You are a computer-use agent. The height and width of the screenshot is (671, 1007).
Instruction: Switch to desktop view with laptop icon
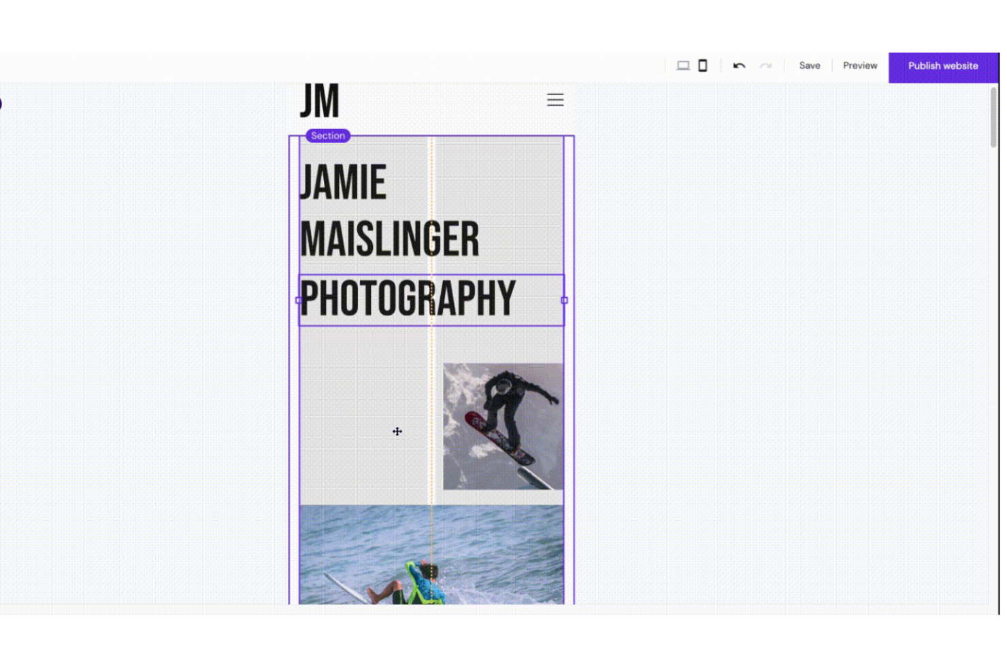click(682, 66)
